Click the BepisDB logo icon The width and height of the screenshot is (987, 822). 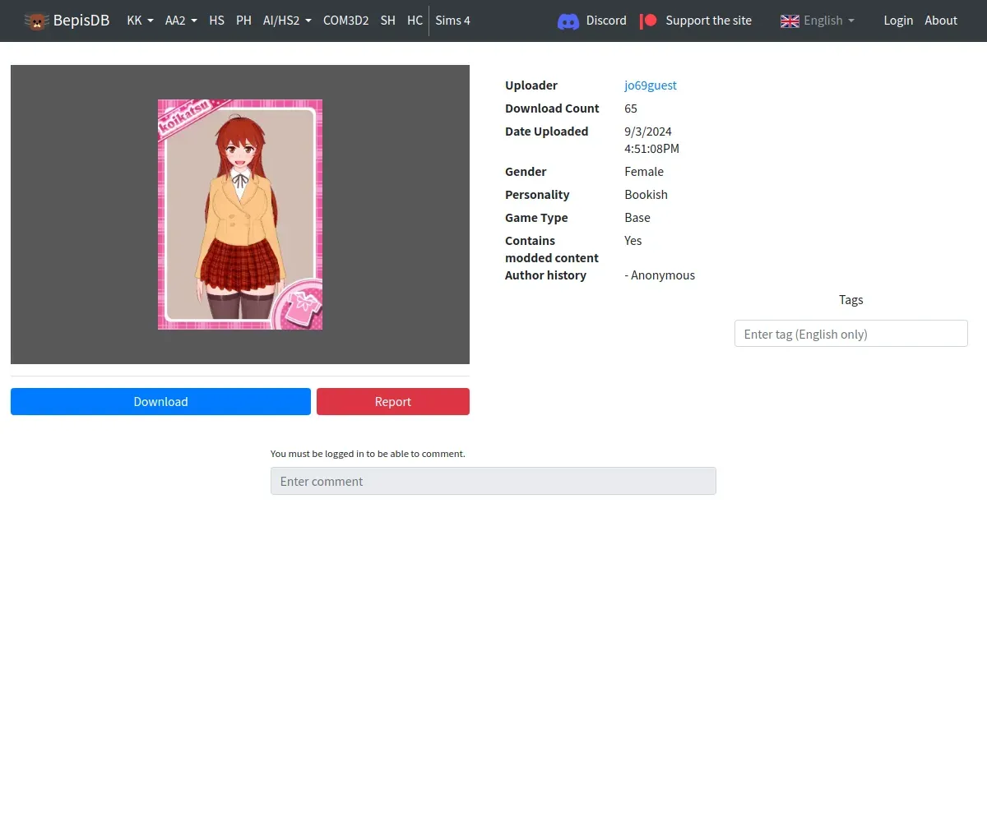tap(36, 21)
